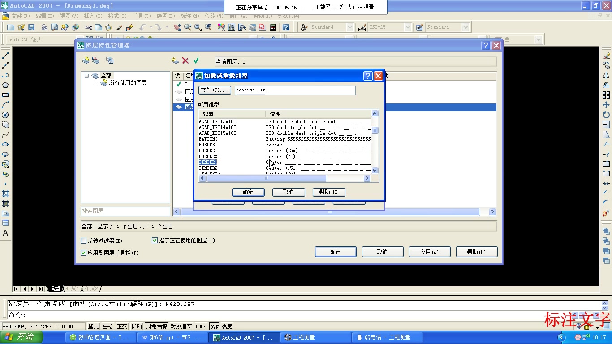The height and width of the screenshot is (344, 612).
Task: Toggle 极轴 polar tracking in status bar
Action: [x=136, y=327]
